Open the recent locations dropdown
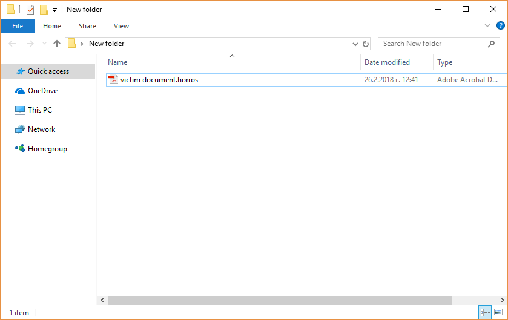This screenshot has width=508, height=320. point(44,44)
